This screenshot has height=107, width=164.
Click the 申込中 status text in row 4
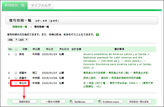tap(23, 83)
